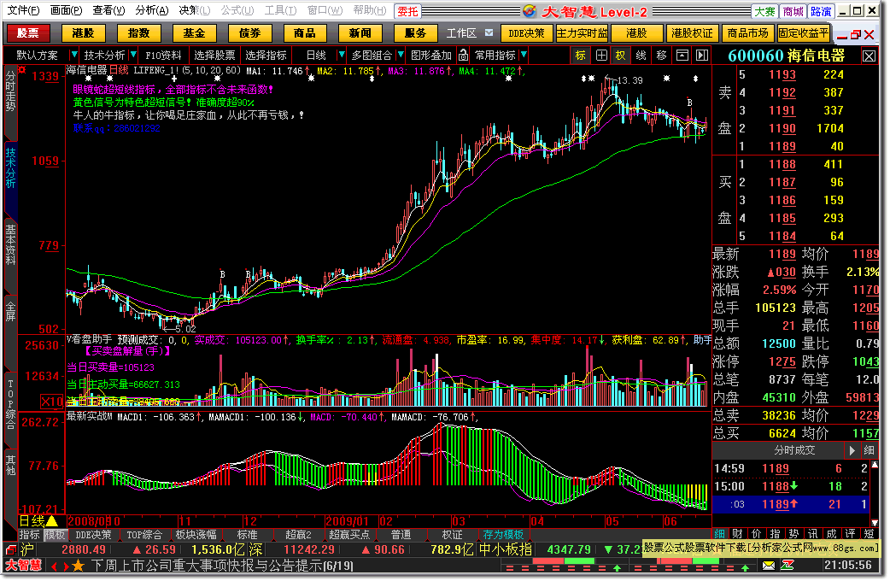
Task: Expand the 分时成交 arrow button
Action: pos(852,450)
